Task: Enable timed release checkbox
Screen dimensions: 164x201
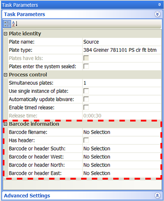Action: pyautogui.click(x=86, y=107)
